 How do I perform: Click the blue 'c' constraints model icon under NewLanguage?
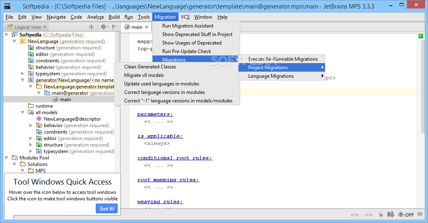(x=31, y=61)
